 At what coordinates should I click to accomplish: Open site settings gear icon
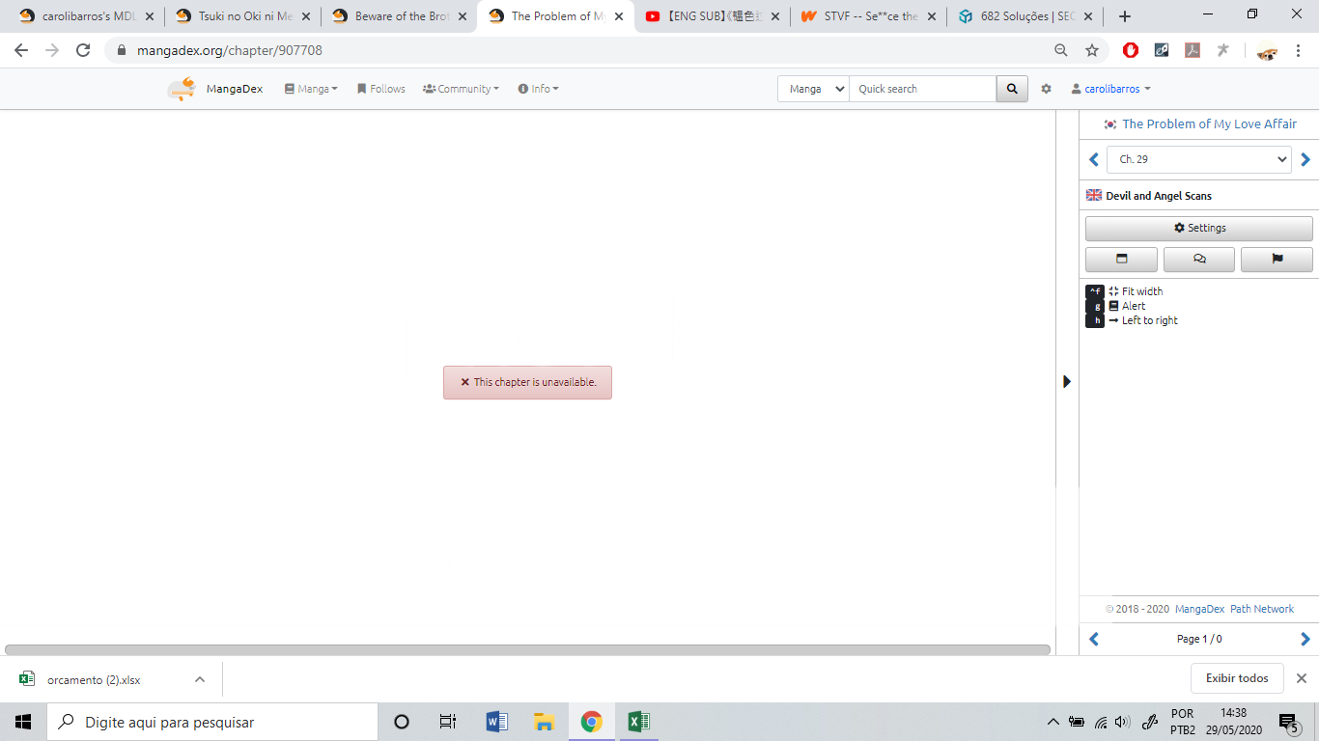coord(1046,89)
